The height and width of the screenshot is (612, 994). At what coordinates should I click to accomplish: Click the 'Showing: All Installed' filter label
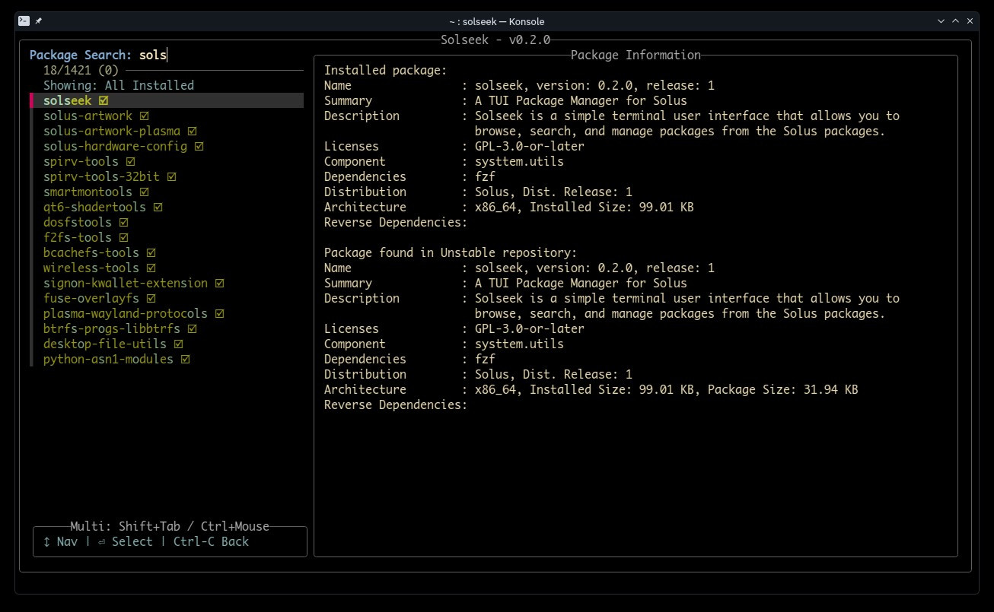point(118,85)
